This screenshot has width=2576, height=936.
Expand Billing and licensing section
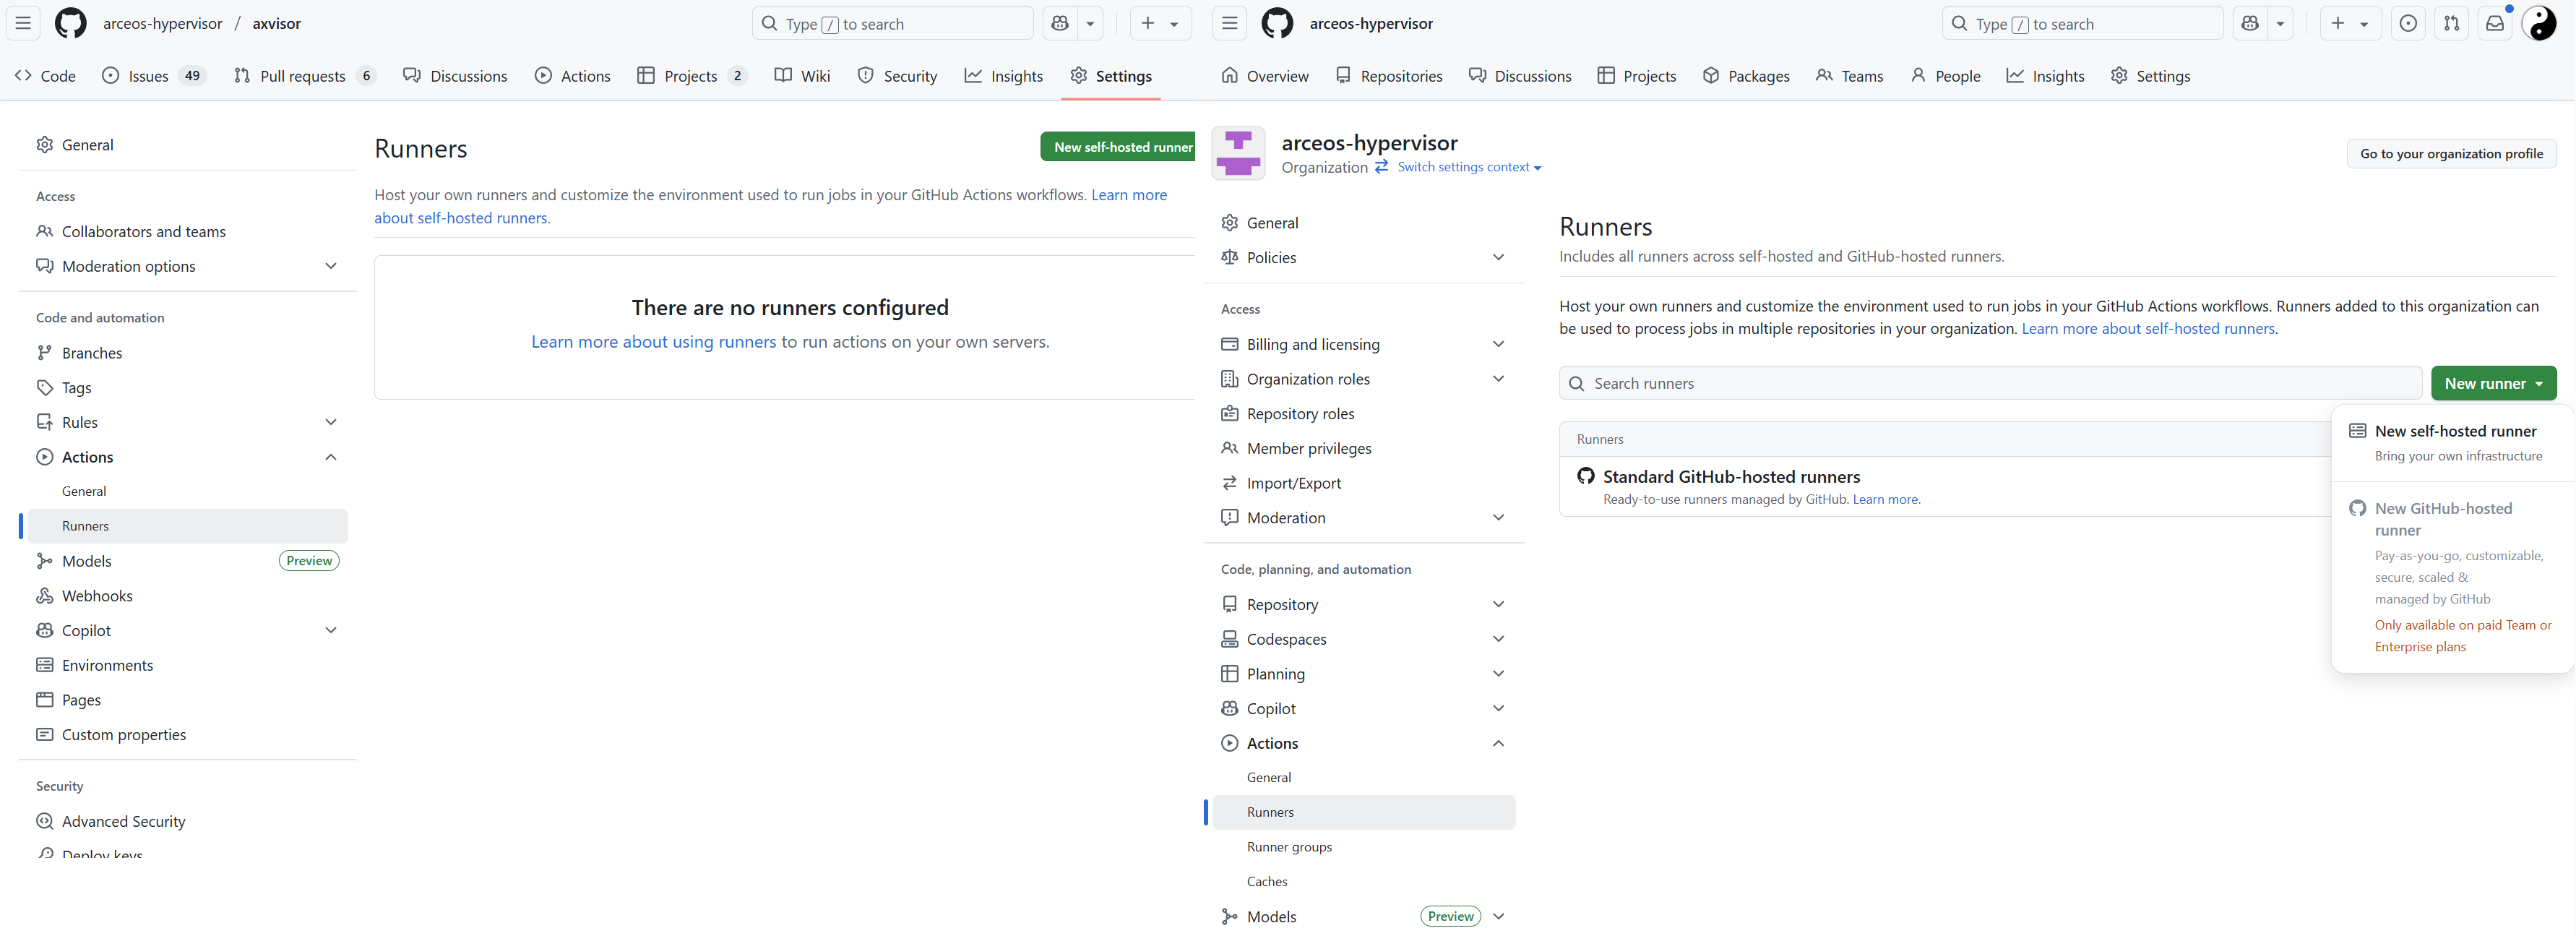pyautogui.click(x=1497, y=344)
